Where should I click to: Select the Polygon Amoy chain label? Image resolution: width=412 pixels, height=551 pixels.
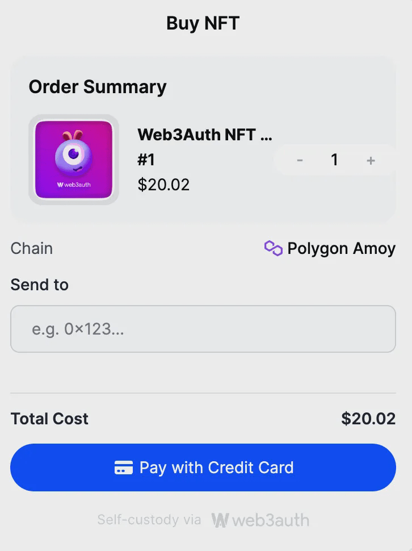click(x=341, y=248)
